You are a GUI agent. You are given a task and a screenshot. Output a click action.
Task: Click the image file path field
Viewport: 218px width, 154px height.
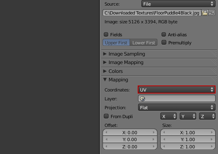coord(152,13)
